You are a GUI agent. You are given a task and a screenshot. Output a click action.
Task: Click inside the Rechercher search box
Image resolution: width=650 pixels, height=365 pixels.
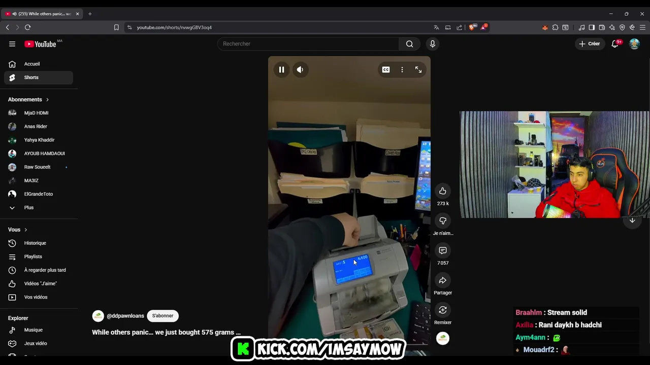click(308, 44)
